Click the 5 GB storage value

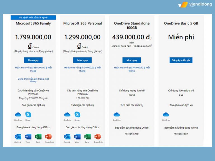point(181,95)
